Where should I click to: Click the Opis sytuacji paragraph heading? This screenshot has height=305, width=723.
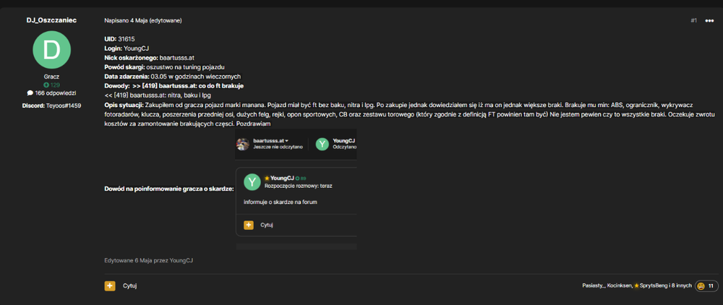[x=124, y=105]
